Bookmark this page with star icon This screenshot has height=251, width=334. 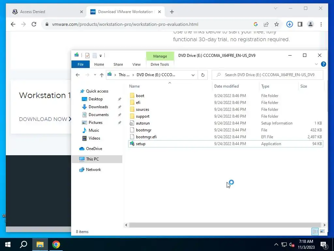click(277, 24)
